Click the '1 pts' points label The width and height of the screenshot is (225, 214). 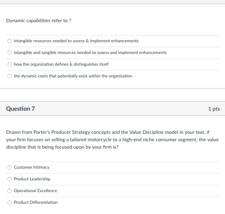(214, 109)
